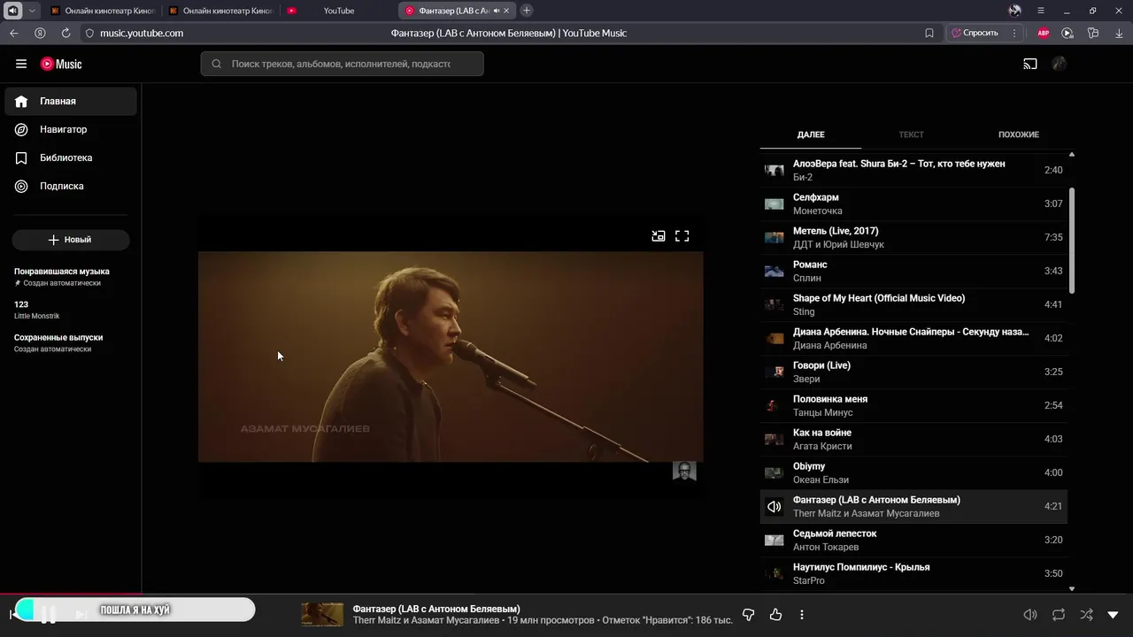Screen dimensions: 1133x637
Task: Toggle shuffle playback
Action: point(1086,614)
